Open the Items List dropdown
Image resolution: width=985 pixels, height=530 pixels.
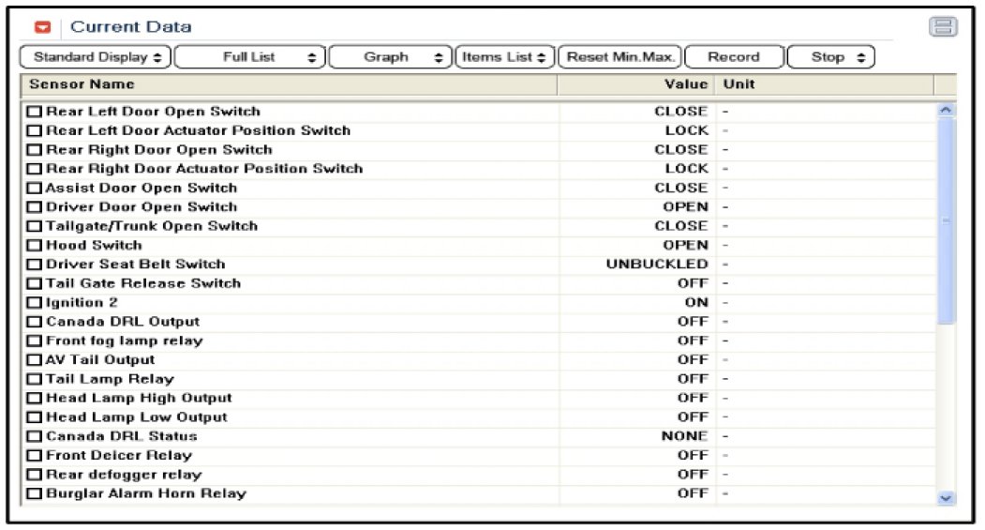point(505,57)
